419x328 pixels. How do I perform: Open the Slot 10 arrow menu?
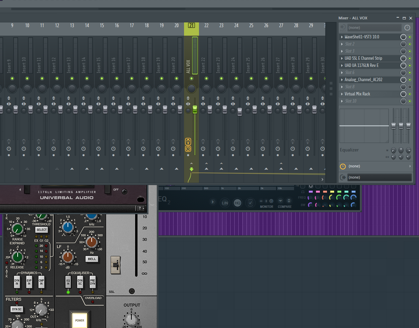(342, 101)
